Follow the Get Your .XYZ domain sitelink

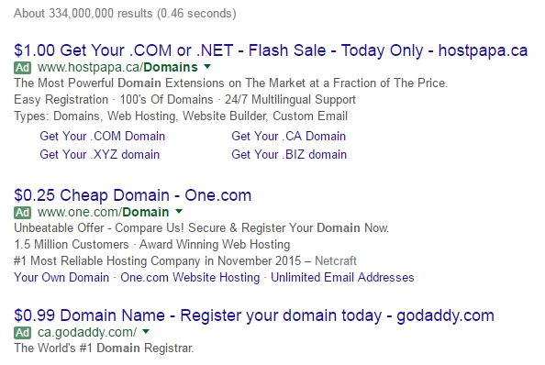pos(99,154)
